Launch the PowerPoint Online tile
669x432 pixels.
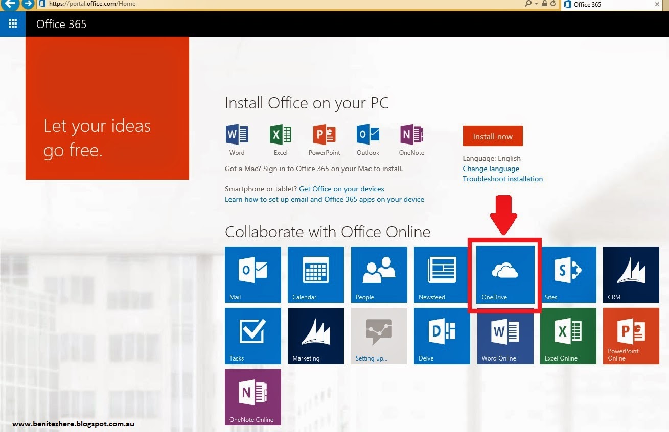(x=631, y=336)
